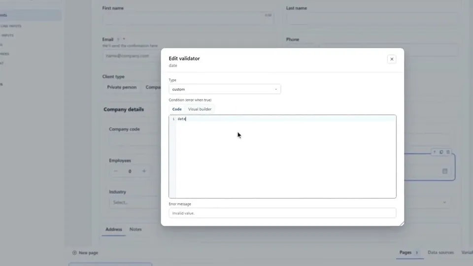This screenshot has width=473, height=266.
Task: Click the First name input behind the dialog
Action: pyautogui.click(x=188, y=19)
